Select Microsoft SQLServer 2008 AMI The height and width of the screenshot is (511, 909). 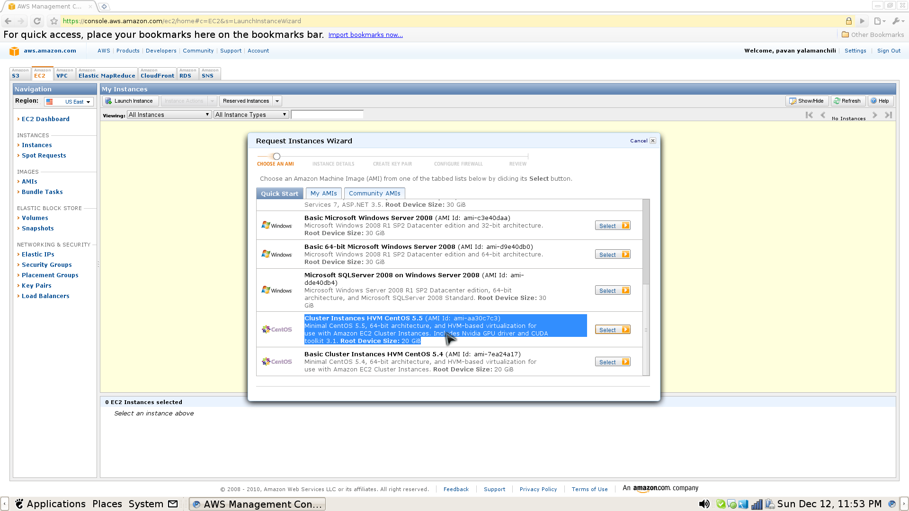coord(613,291)
